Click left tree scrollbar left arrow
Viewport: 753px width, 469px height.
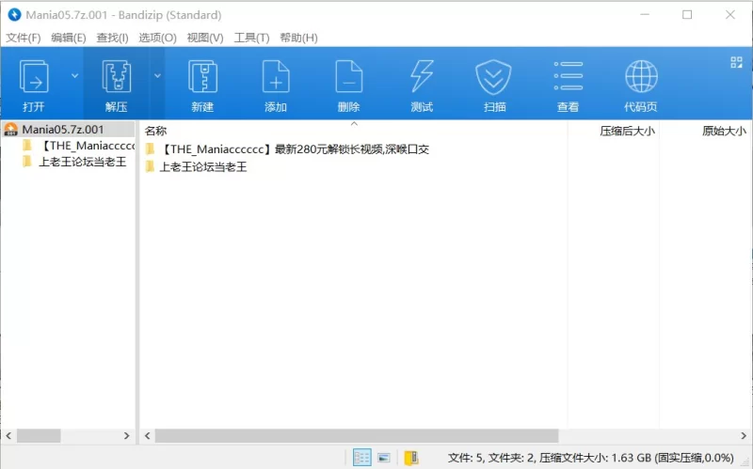pyautogui.click(x=8, y=435)
